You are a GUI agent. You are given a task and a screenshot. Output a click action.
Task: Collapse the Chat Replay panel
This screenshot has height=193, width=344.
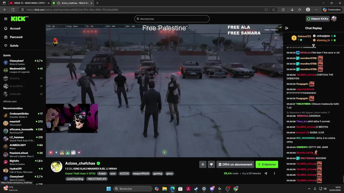pyautogui.click(x=286, y=28)
